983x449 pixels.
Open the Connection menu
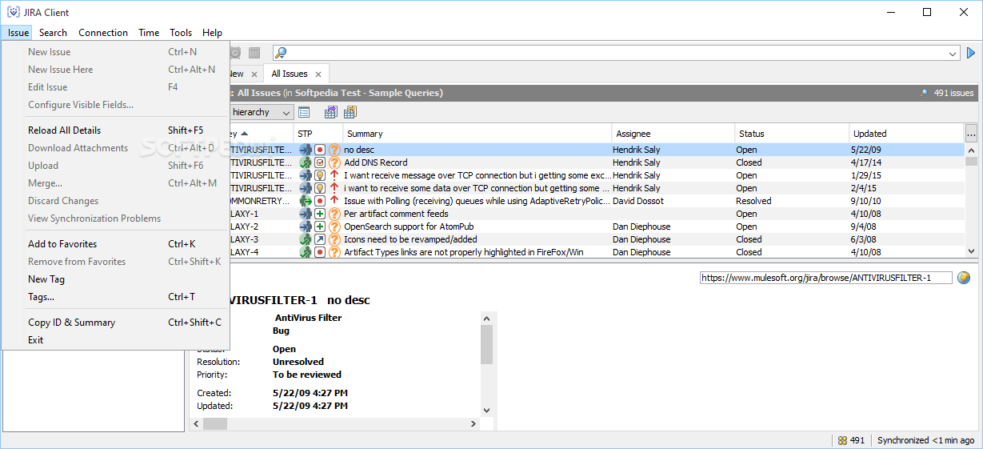point(103,33)
